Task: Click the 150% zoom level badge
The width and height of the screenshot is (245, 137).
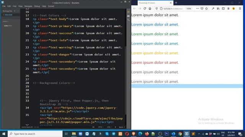Action: (x=189, y=8)
